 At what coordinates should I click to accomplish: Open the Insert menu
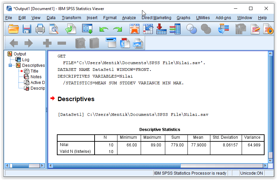(92, 18)
